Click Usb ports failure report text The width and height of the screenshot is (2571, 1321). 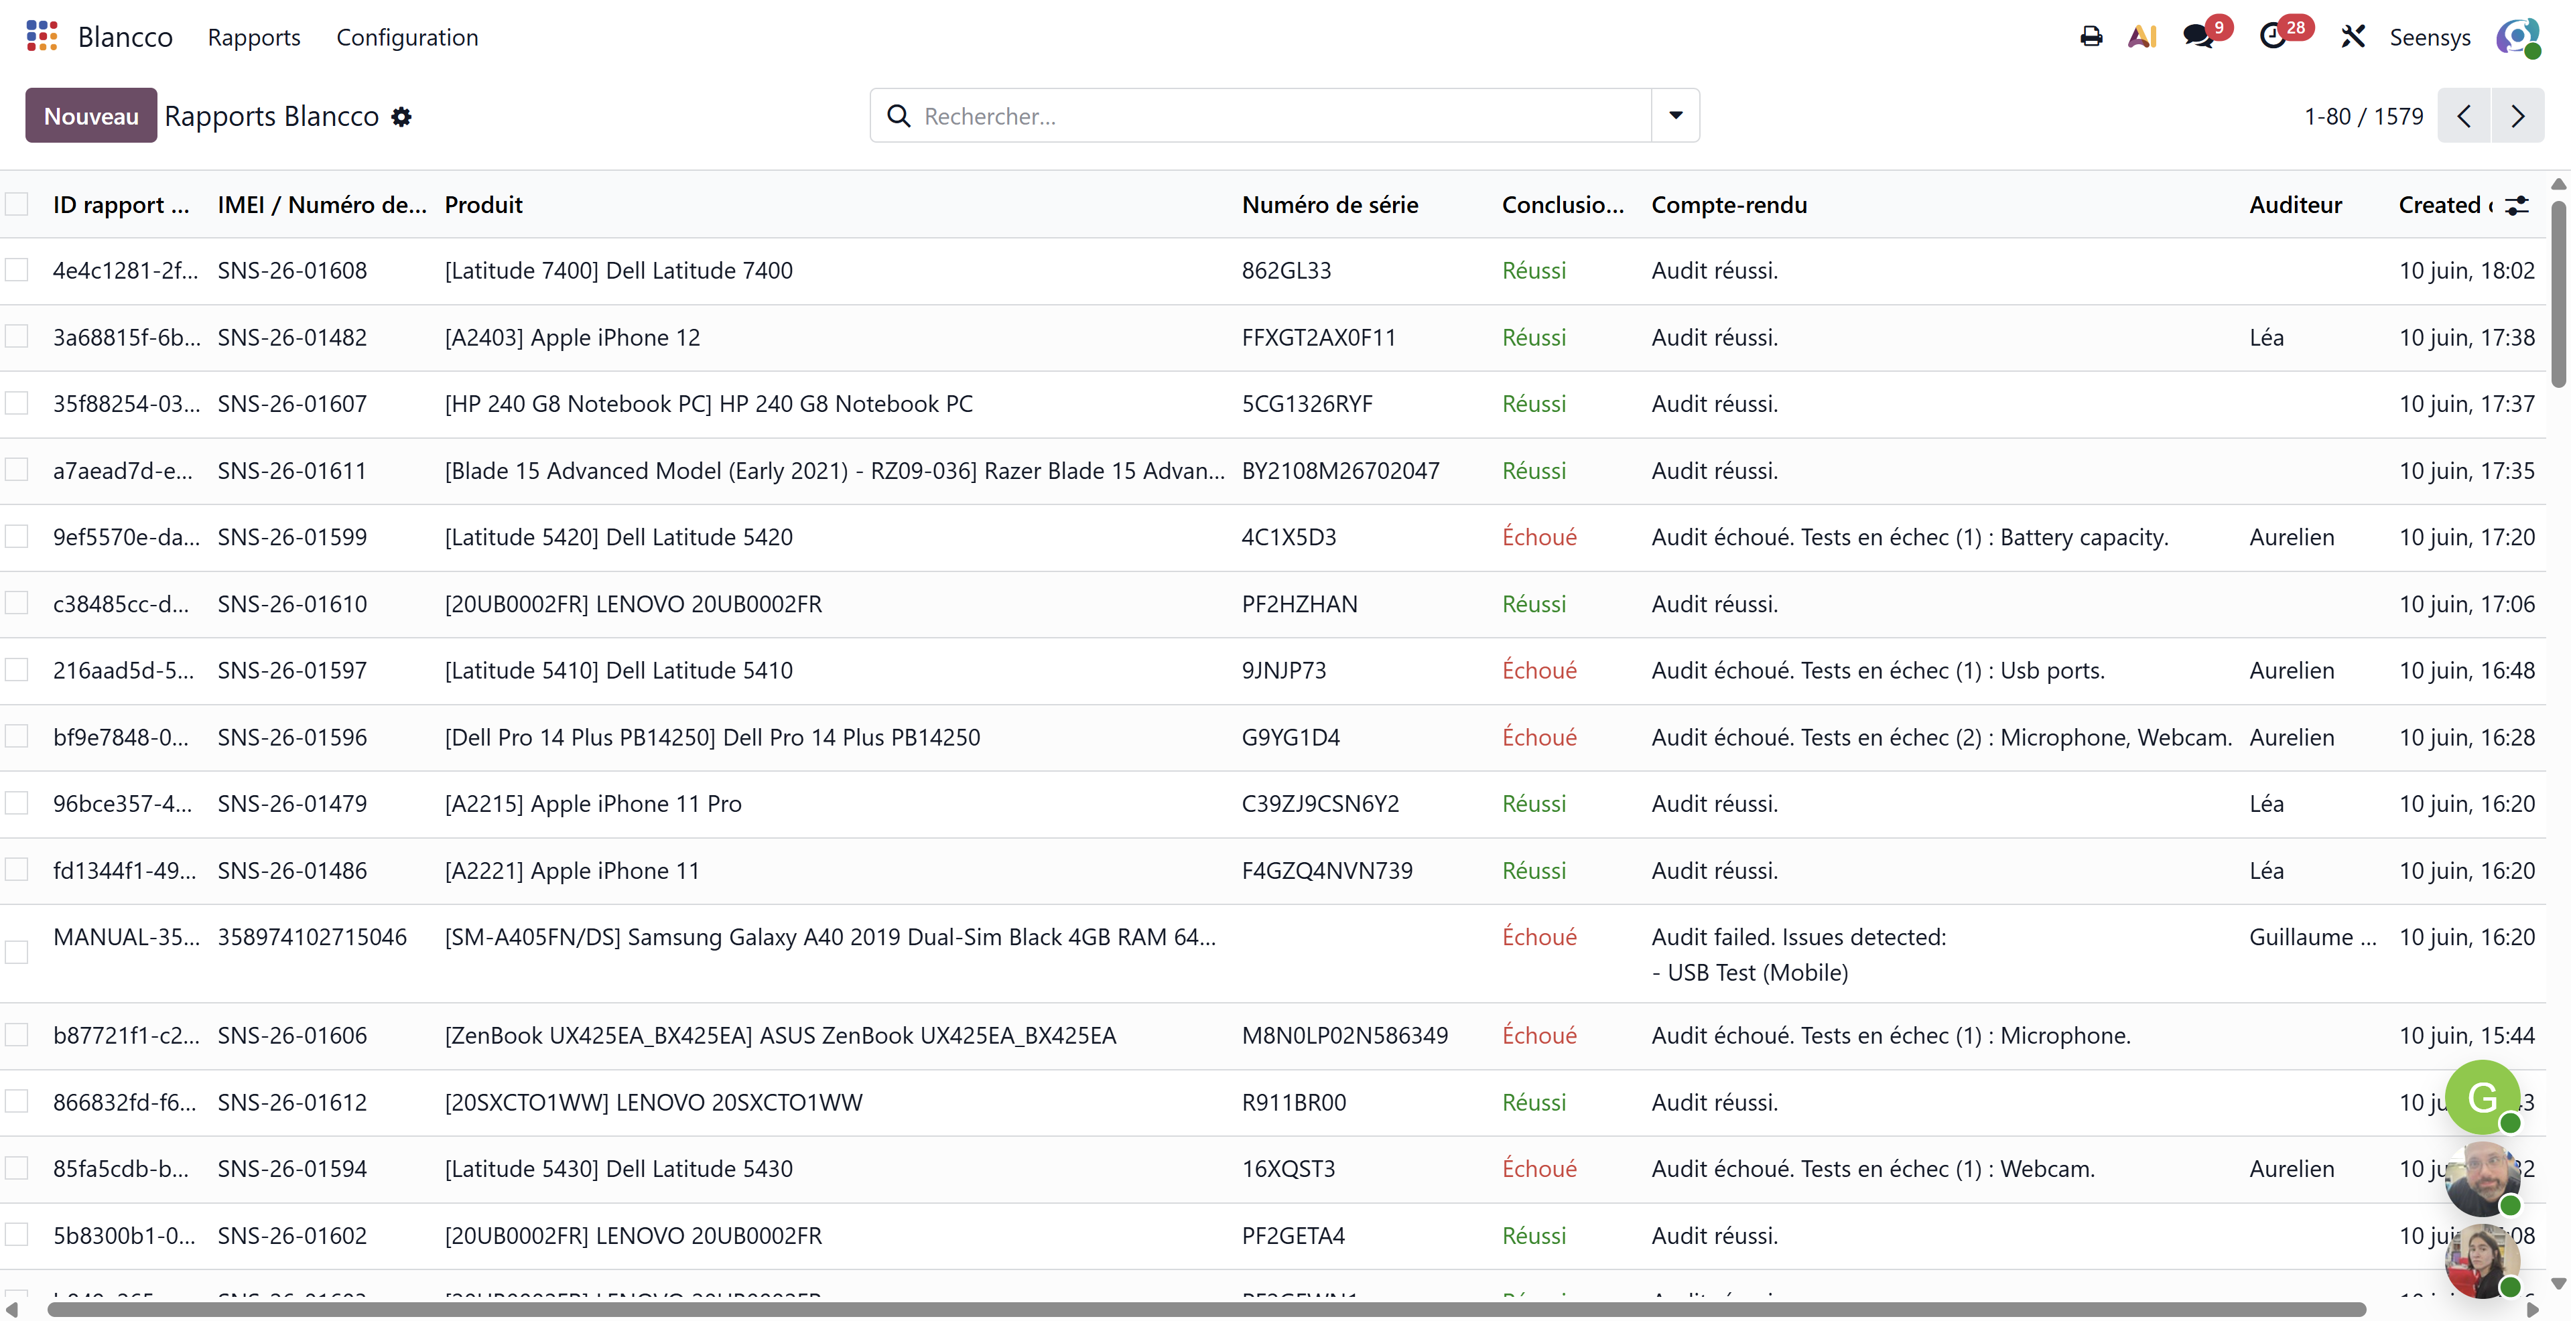[1878, 671]
